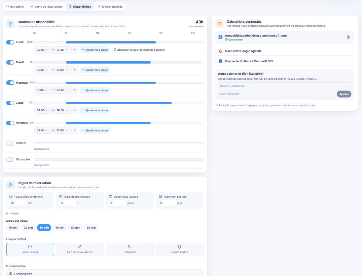This screenshot has height=276, width=362.
Task: Open Mercredi start time 09:00 dropdown
Action: [42, 90]
